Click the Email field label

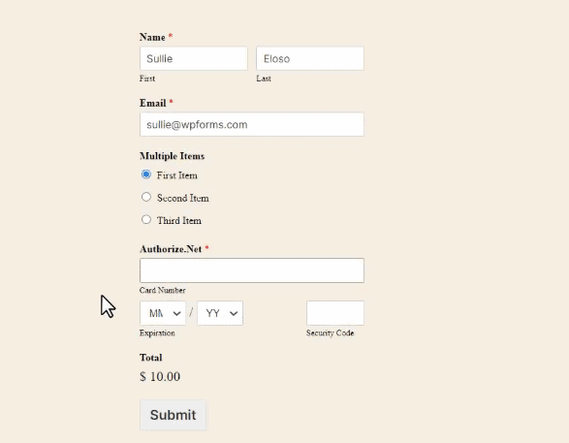[x=153, y=103]
